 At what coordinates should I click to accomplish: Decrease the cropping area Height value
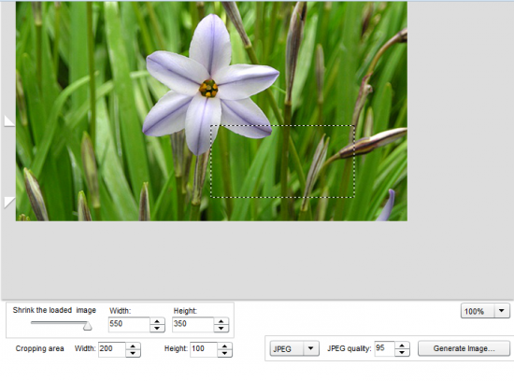click(x=224, y=353)
